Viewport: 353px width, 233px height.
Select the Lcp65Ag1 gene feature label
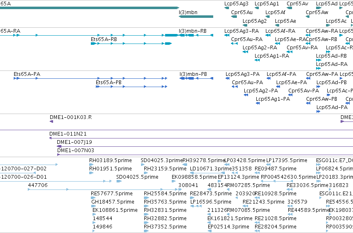(x=267, y=4)
